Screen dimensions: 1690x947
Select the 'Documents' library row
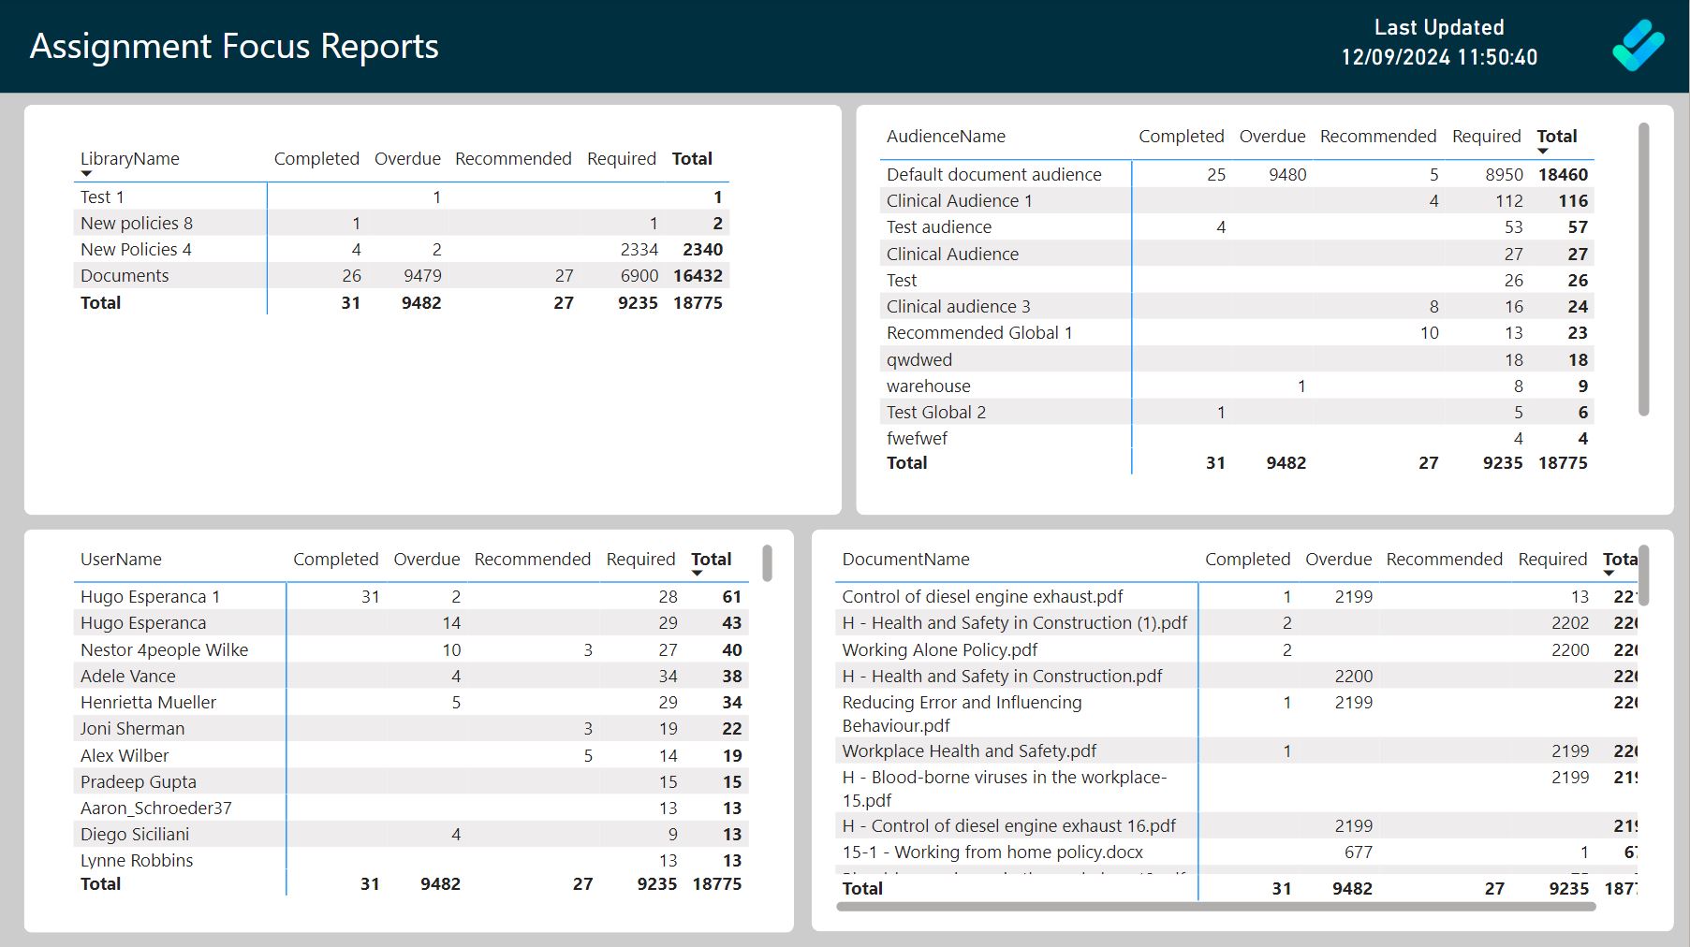401,276
